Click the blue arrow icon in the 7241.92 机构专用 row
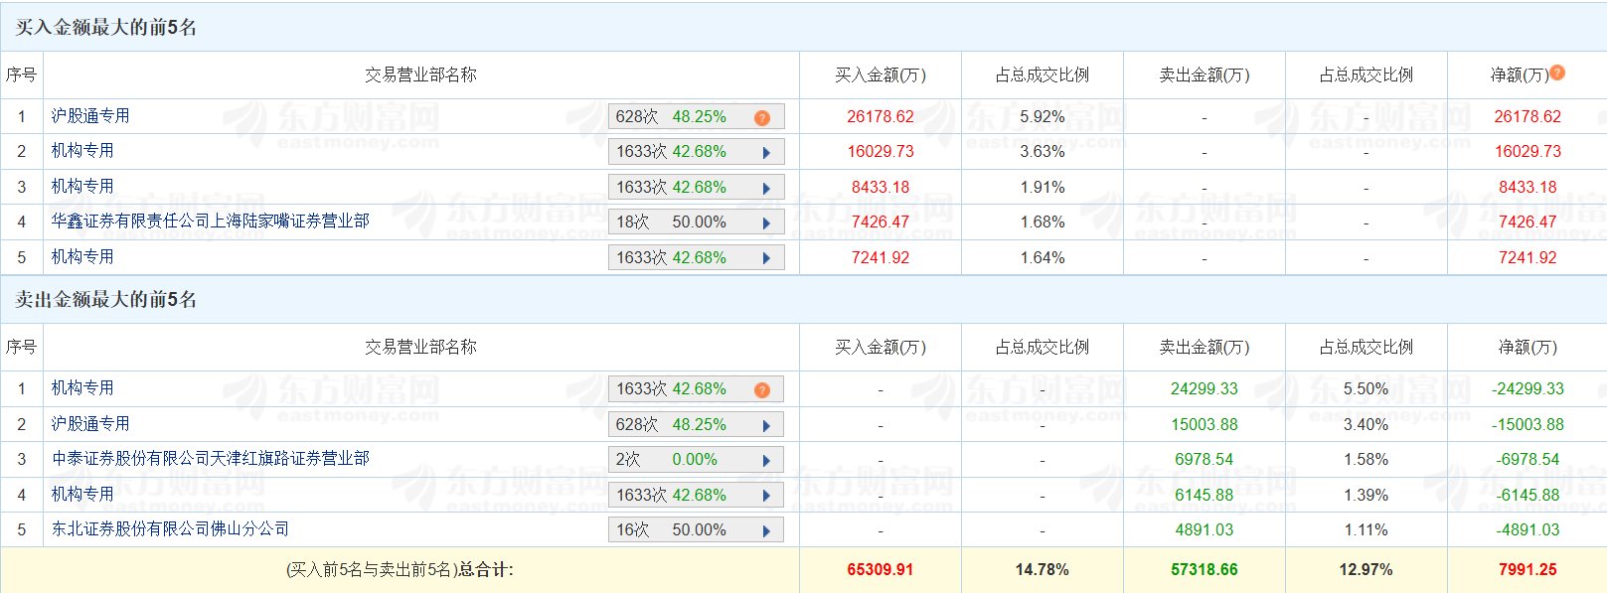 (766, 258)
